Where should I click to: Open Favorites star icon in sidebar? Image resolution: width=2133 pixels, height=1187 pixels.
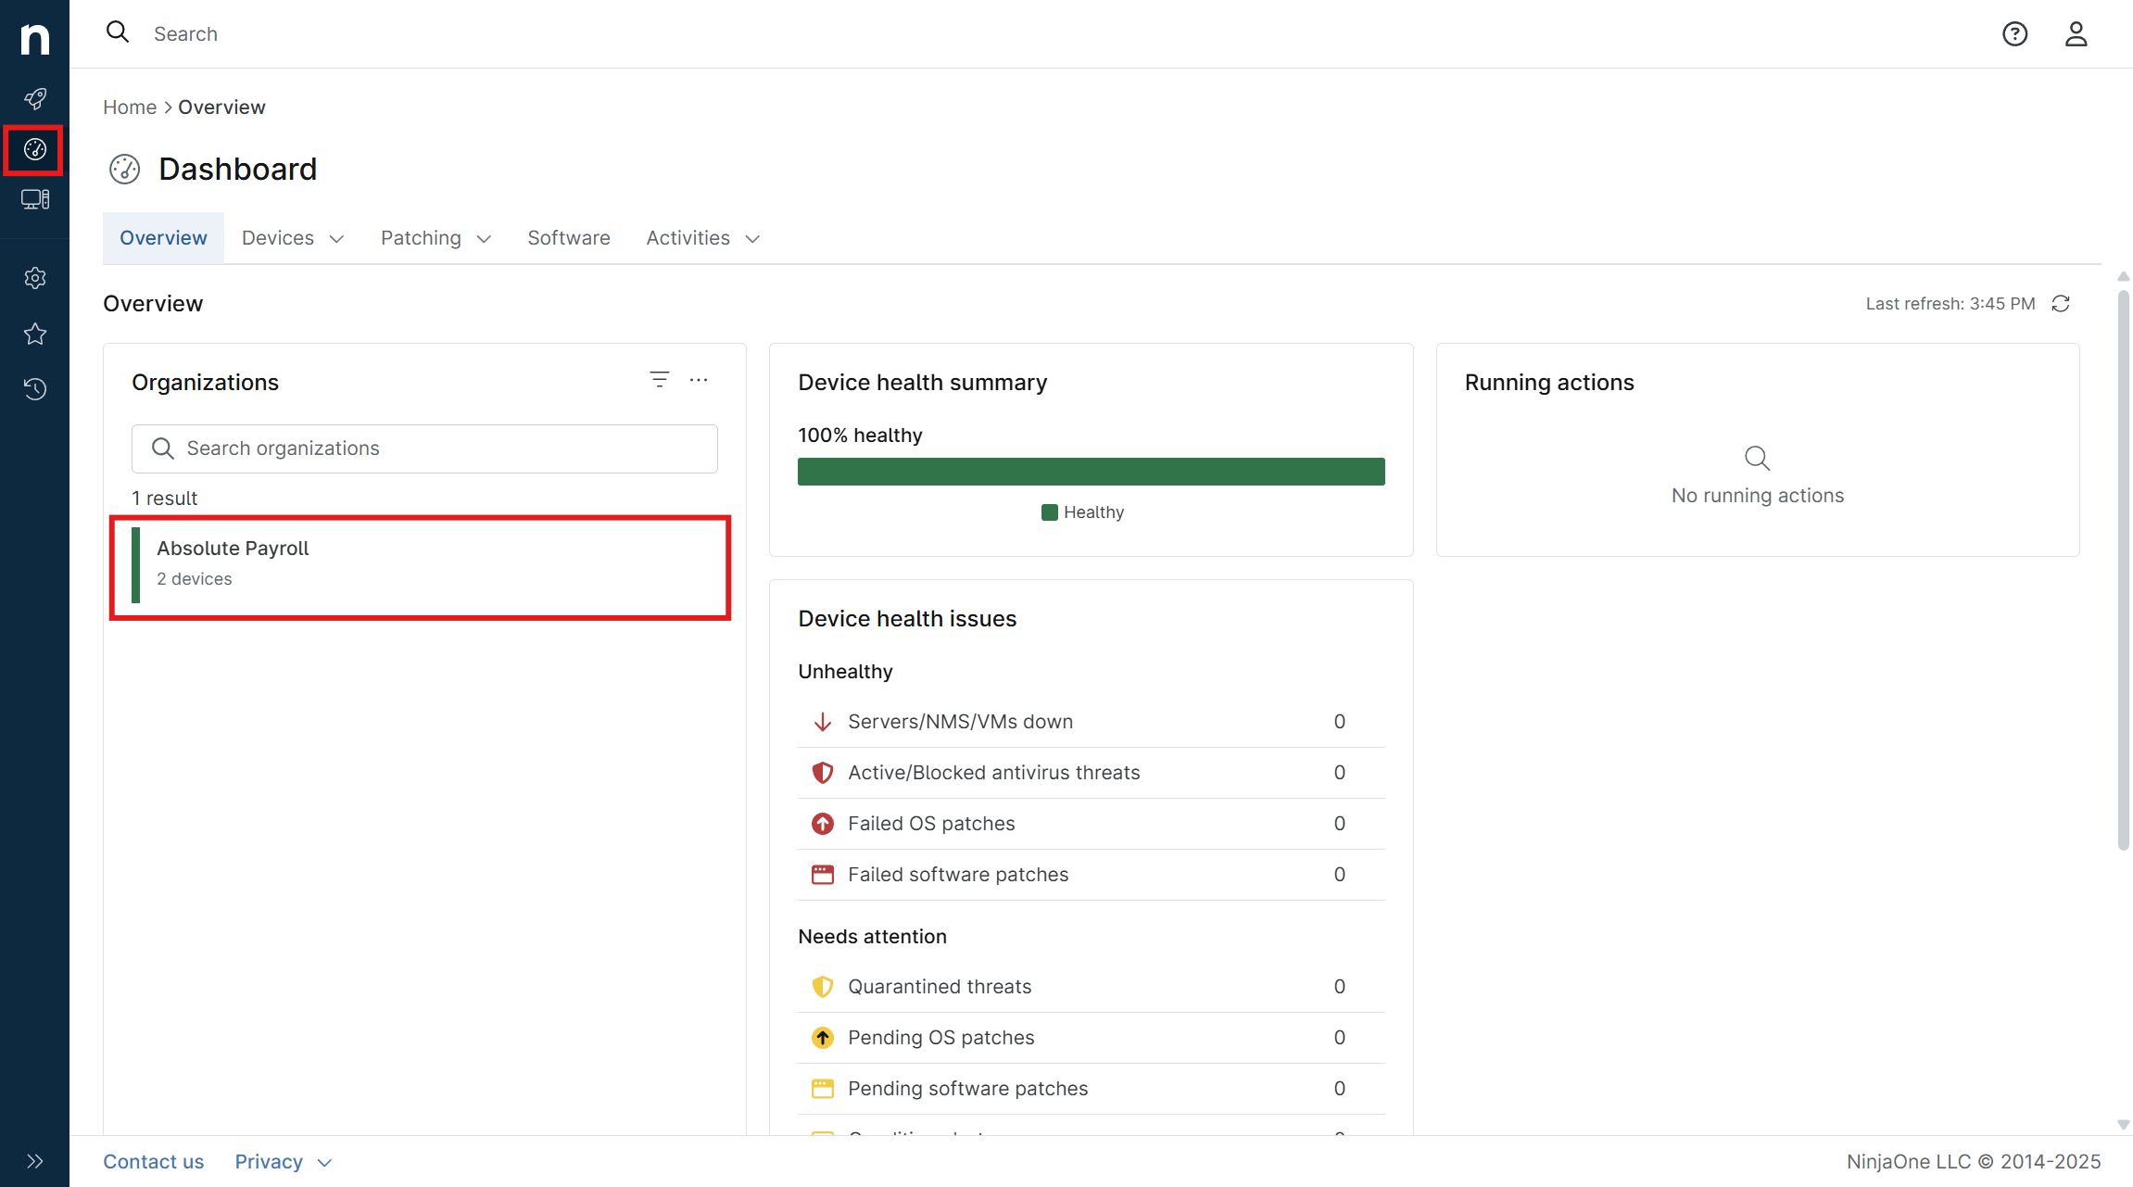click(35, 334)
